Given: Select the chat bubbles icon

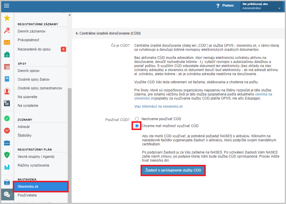Looking at the screenshot, I should point(7,194).
